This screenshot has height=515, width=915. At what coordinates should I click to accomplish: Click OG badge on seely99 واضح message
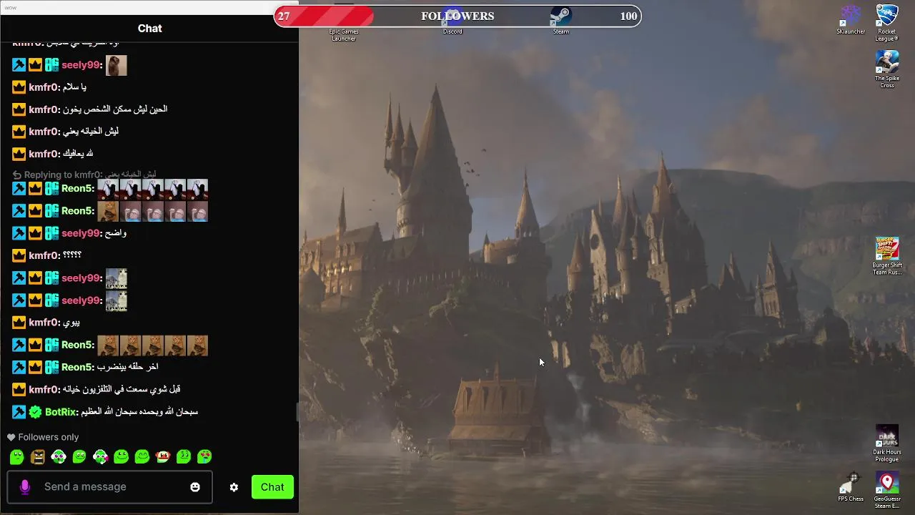click(x=51, y=233)
